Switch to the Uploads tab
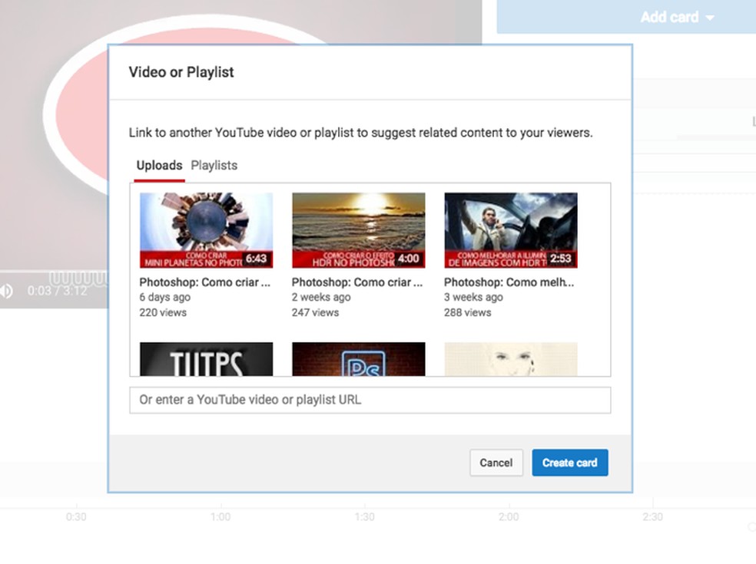This screenshot has width=756, height=564. pos(159,166)
